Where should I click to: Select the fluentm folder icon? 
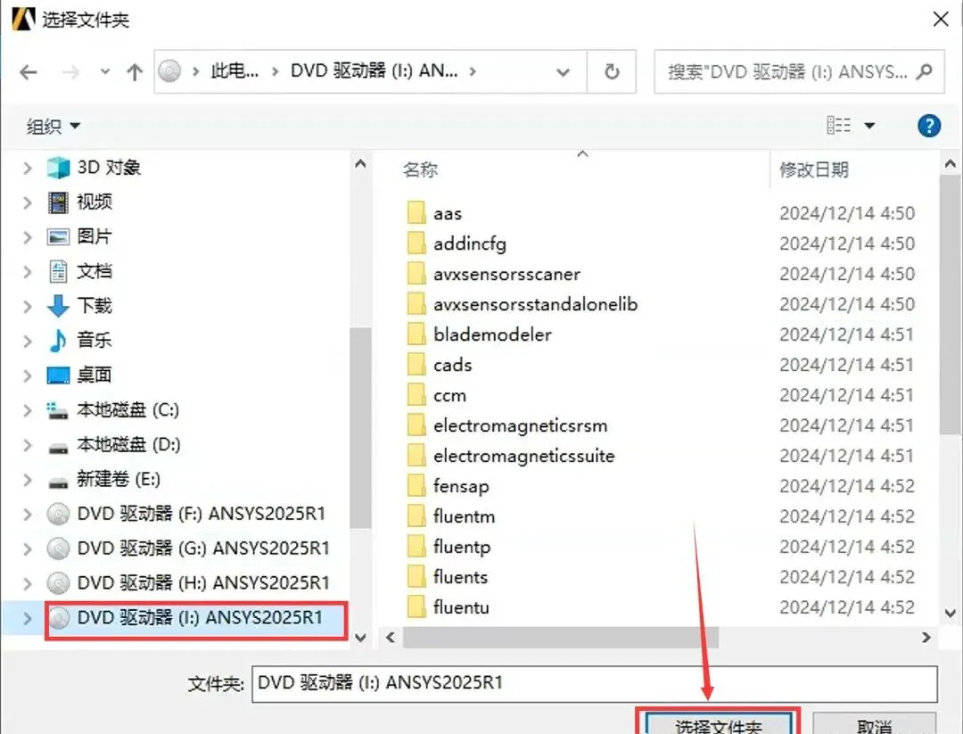click(416, 516)
